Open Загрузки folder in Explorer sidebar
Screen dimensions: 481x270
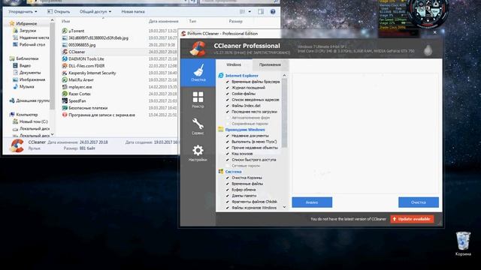click(28, 31)
